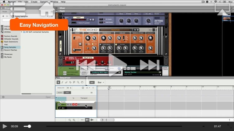Open the Vocals IN input dropdown
The height and width of the screenshot is (131, 234).
click(63, 108)
